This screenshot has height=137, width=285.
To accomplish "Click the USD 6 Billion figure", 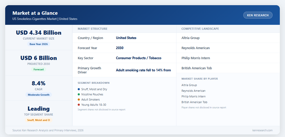I will [x=39, y=58].
